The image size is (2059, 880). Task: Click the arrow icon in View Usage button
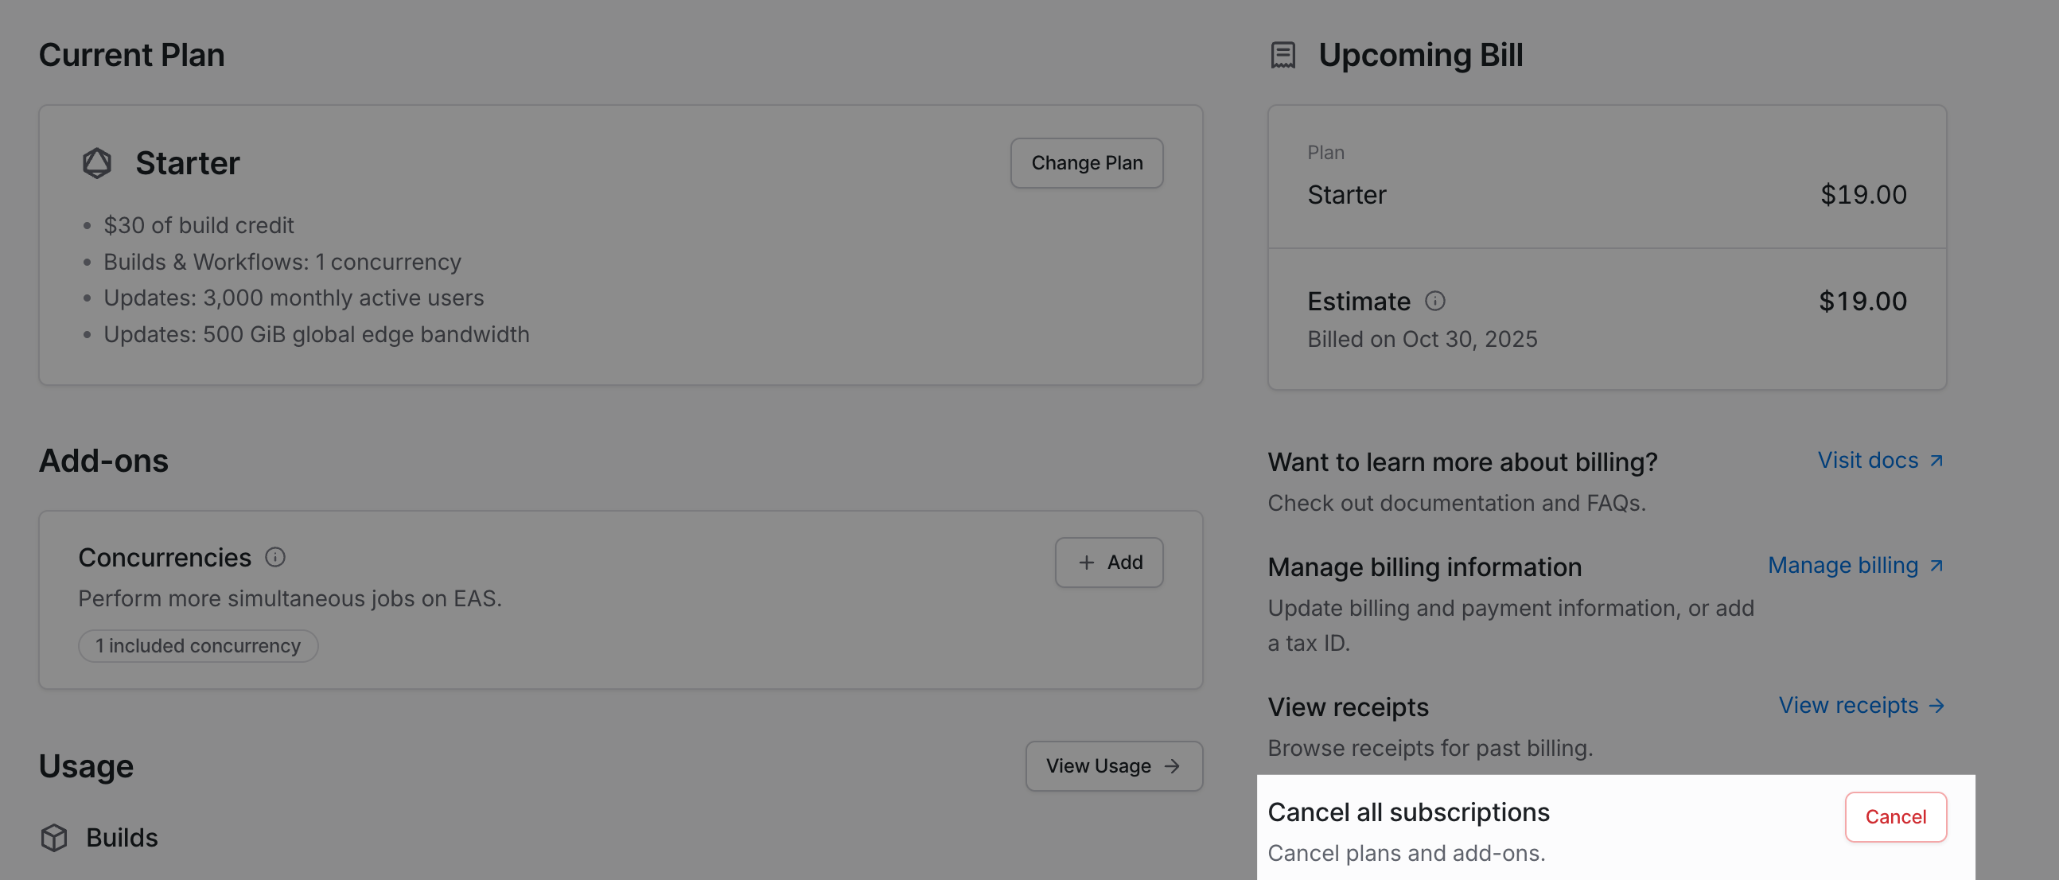click(1172, 765)
